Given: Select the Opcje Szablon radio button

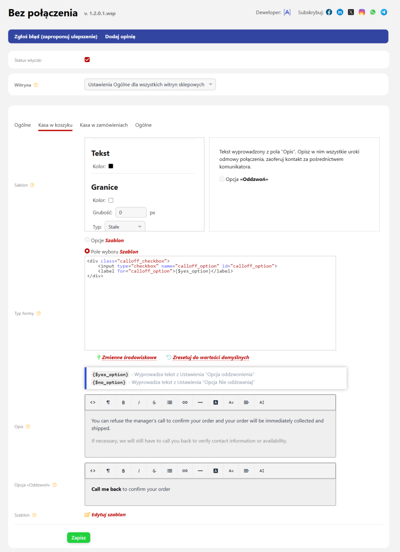Looking at the screenshot, I should (87, 240).
